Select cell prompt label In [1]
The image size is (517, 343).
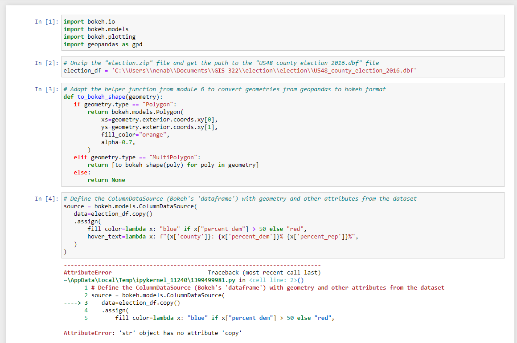46,22
